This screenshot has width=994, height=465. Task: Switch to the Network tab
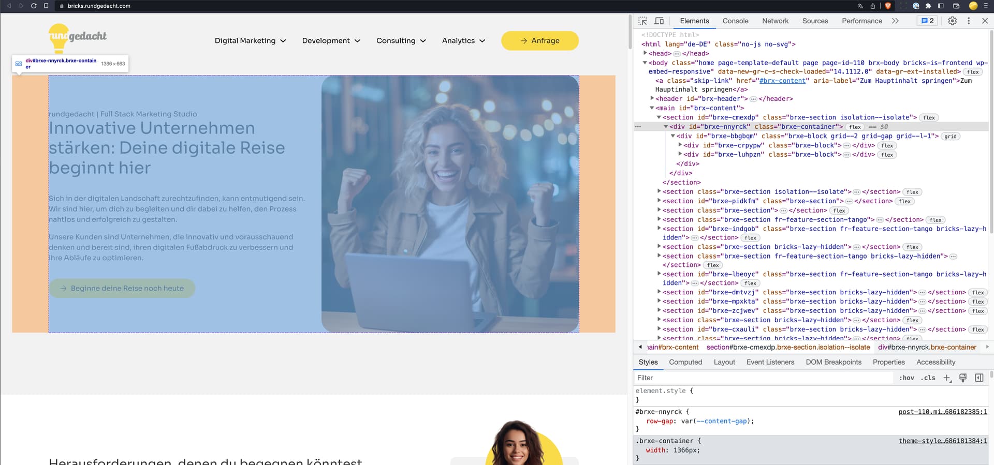tap(775, 21)
